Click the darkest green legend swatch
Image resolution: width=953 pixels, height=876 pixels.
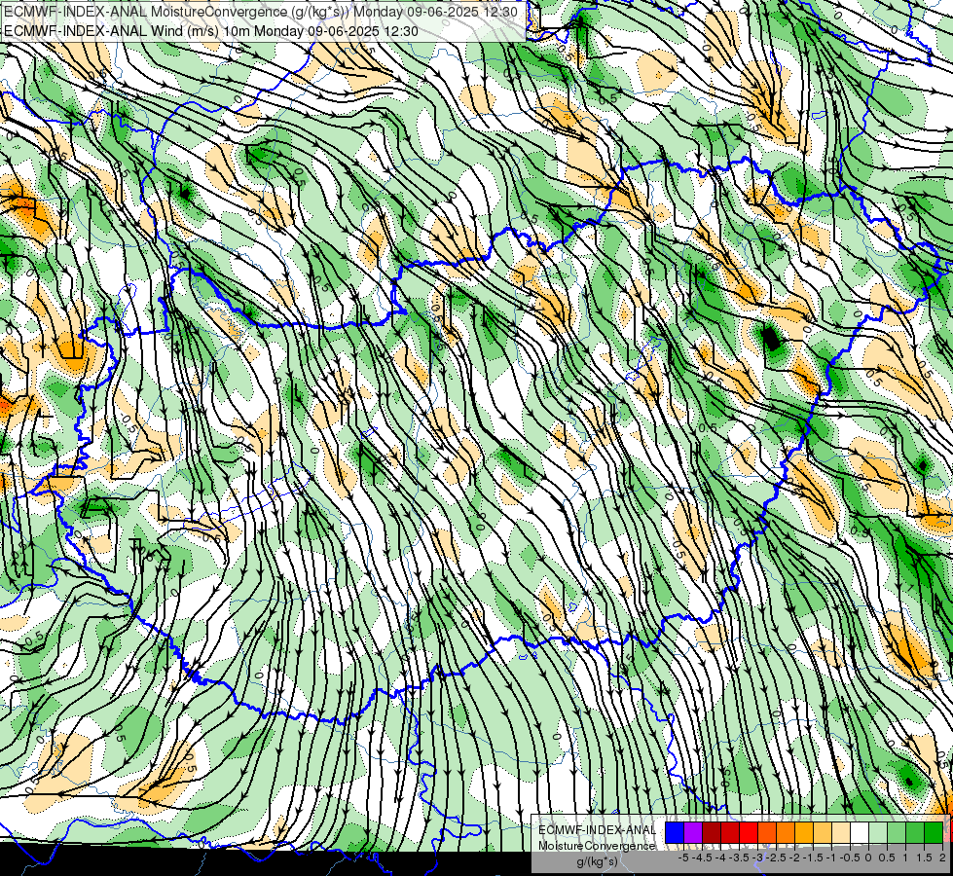tap(934, 832)
